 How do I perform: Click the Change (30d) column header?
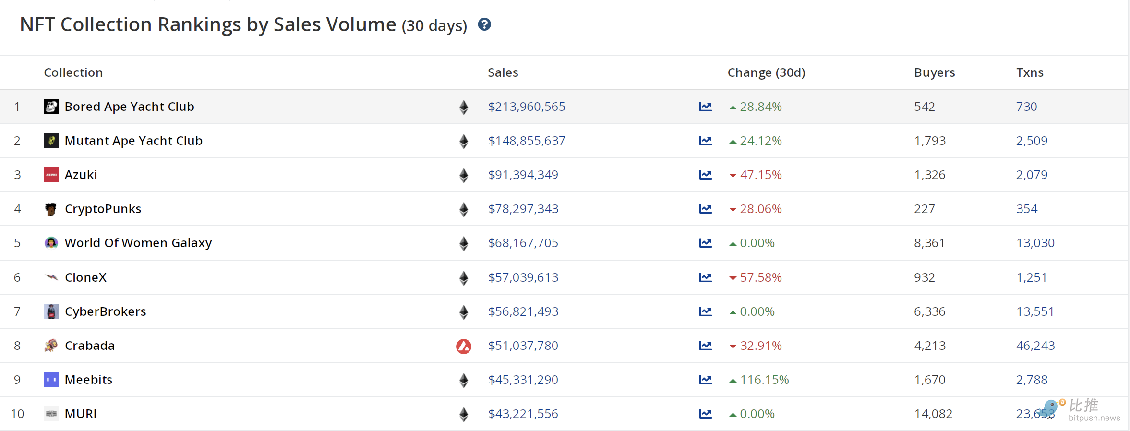click(767, 72)
